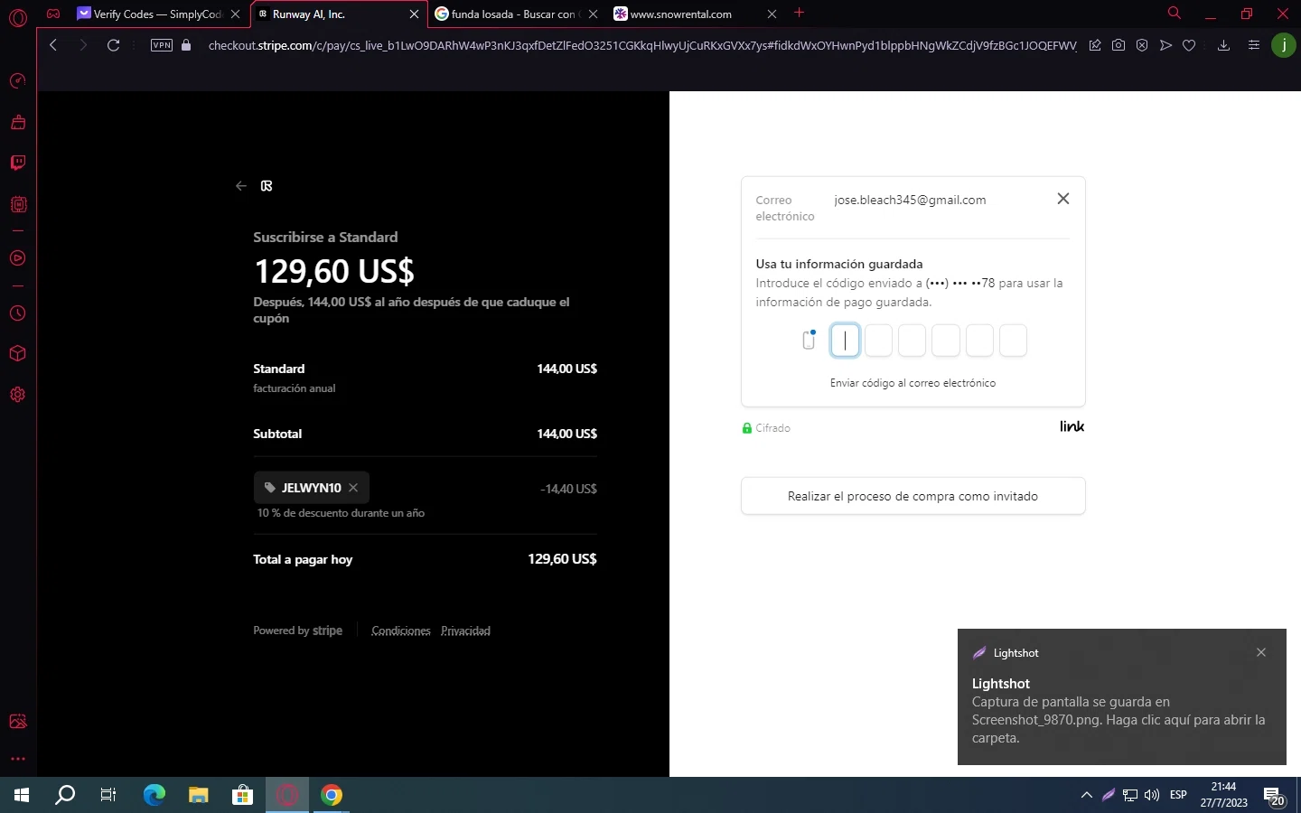This screenshot has height=813, width=1301.
Task: Focus the first verification code digit box
Action: pyautogui.click(x=845, y=341)
